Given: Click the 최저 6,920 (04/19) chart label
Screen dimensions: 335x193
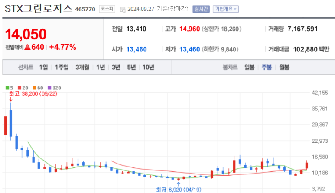Looking at the screenshot, I should pos(179,190).
